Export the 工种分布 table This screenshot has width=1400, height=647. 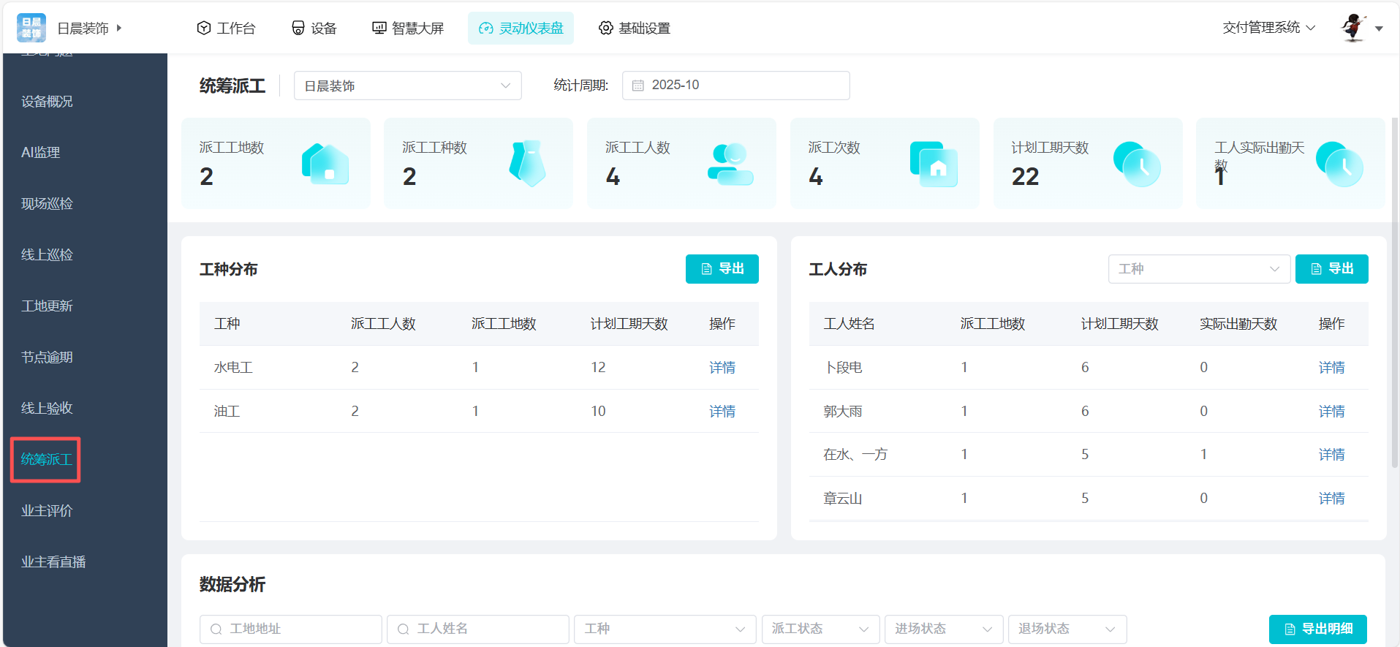(x=722, y=269)
